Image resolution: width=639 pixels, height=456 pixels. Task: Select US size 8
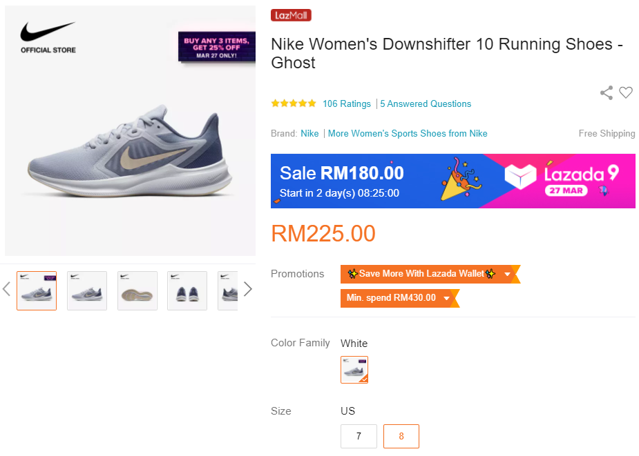click(401, 436)
